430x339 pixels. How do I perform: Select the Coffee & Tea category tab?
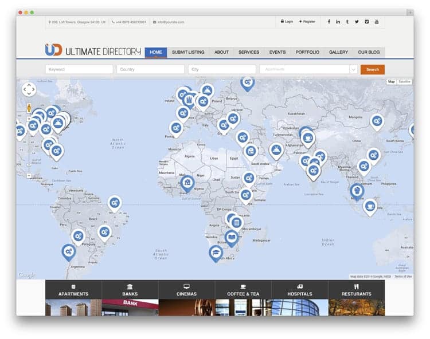coord(243,290)
